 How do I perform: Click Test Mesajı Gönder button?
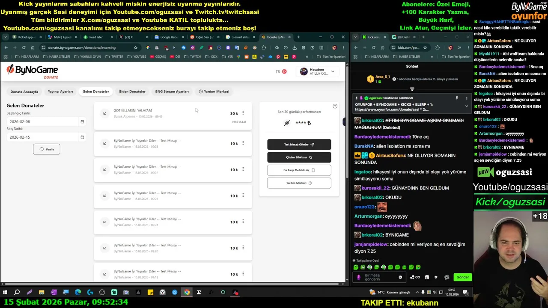pos(299,145)
